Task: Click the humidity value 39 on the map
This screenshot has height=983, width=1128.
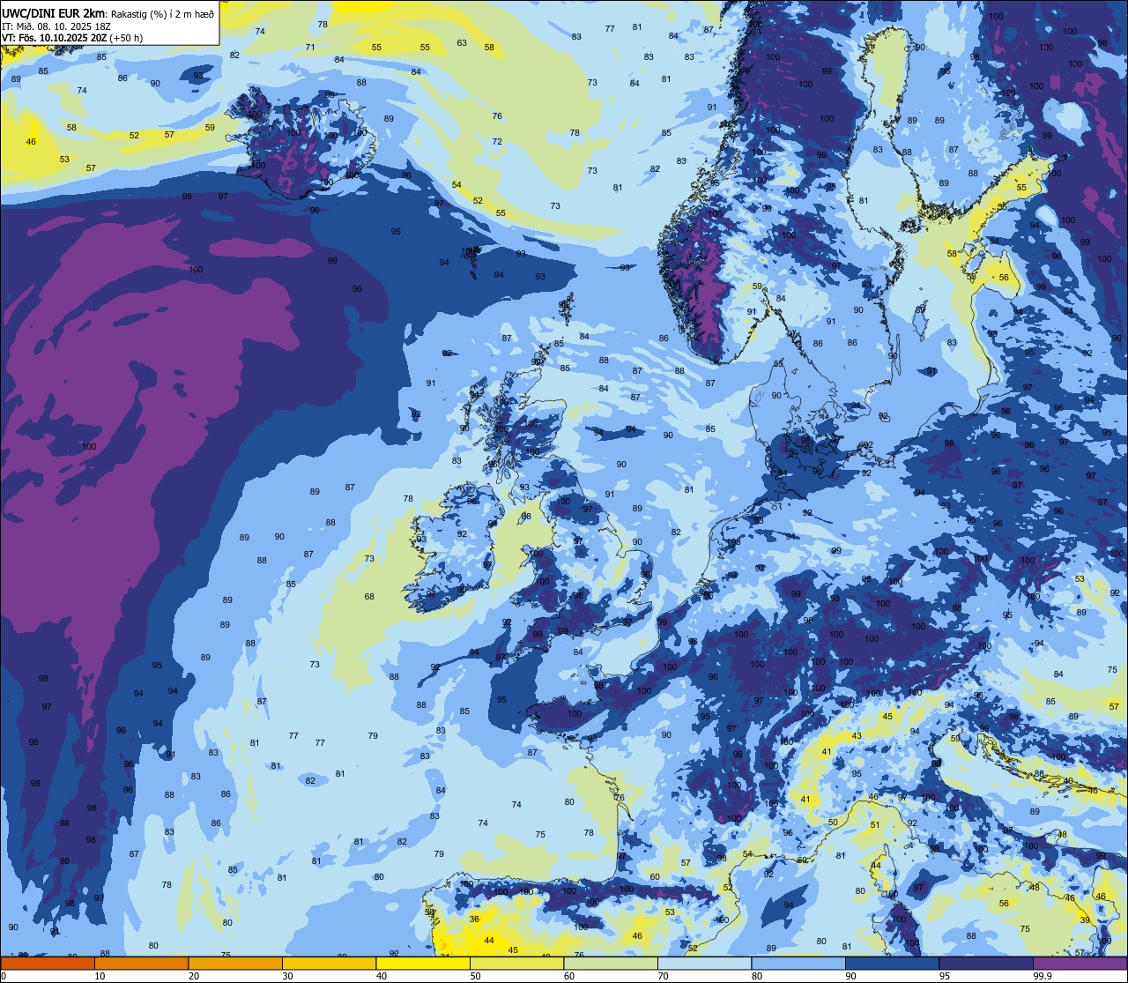Action: tap(1085, 920)
